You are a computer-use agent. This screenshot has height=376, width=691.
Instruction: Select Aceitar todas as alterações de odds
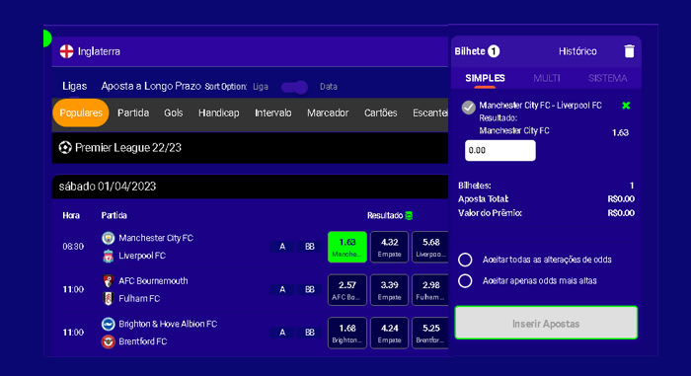pos(465,260)
